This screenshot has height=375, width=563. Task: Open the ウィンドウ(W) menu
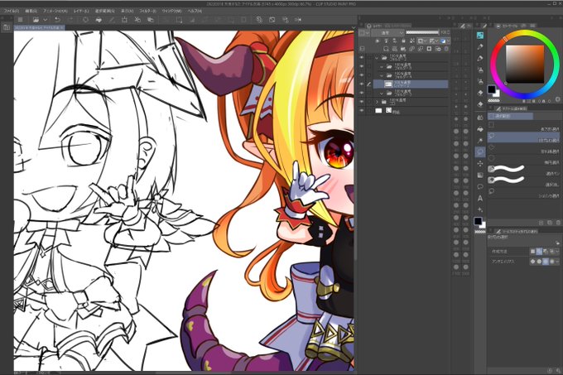tap(171, 11)
